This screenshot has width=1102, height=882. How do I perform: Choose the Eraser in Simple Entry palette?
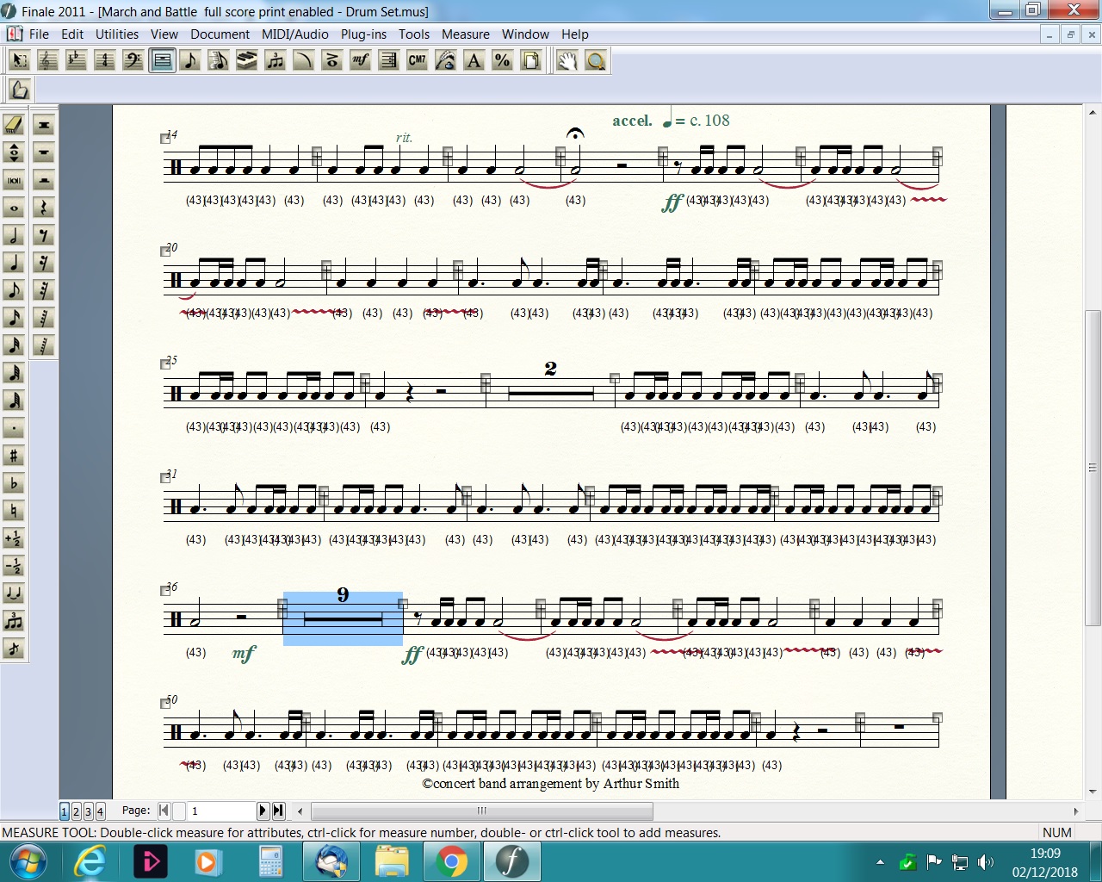pos(14,125)
